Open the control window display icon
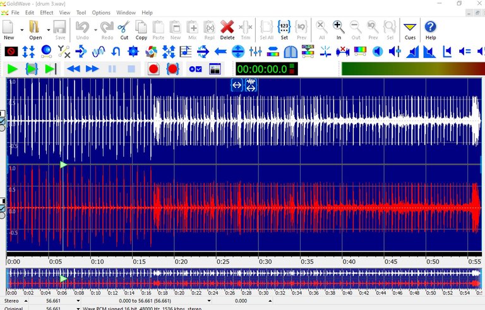The width and height of the screenshot is (485, 310). pyautogui.click(x=215, y=69)
